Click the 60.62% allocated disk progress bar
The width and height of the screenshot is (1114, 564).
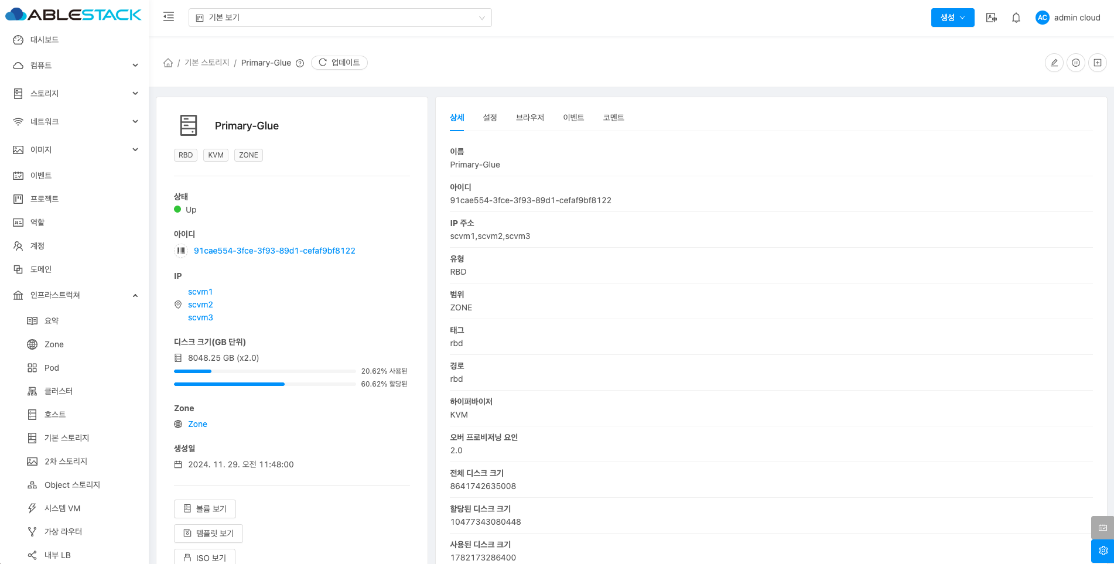265,384
